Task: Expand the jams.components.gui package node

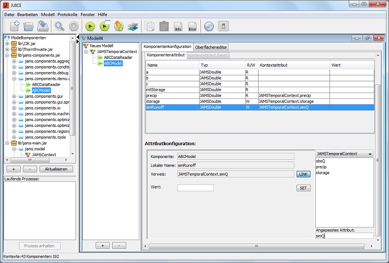Action: [14, 96]
